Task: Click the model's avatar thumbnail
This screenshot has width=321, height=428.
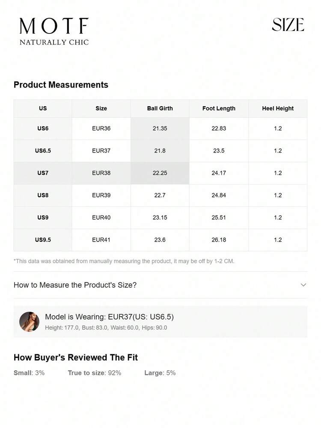Action: pos(29,322)
